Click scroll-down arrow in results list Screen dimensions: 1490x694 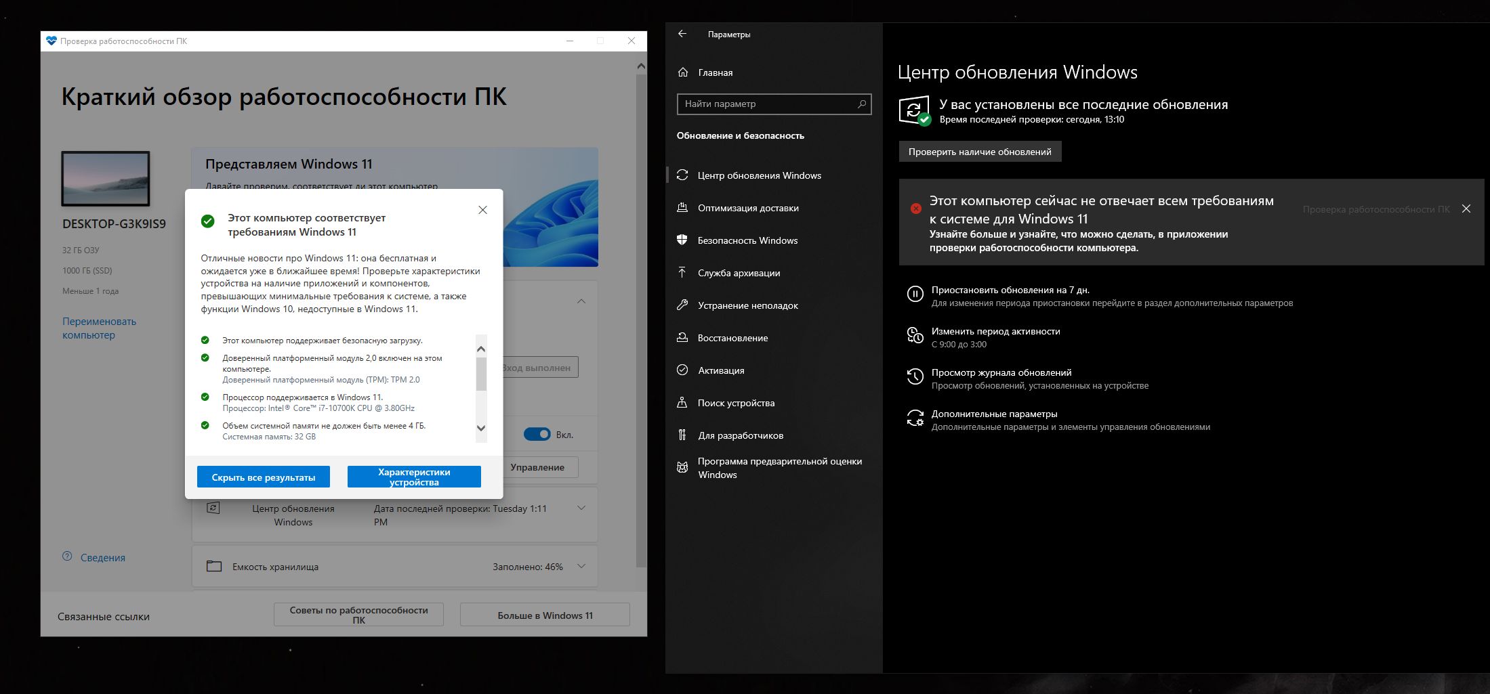point(481,427)
